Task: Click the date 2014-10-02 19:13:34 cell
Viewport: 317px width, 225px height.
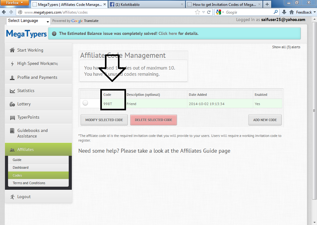Action: (x=220, y=104)
